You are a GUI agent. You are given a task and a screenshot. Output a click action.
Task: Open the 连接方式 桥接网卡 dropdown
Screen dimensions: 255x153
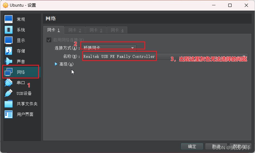coord(109,48)
